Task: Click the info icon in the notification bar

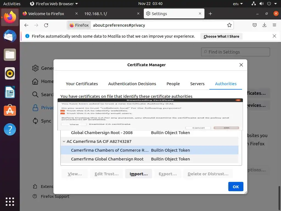Action: [27, 36]
